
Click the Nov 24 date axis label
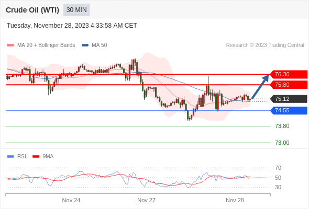click(x=71, y=200)
